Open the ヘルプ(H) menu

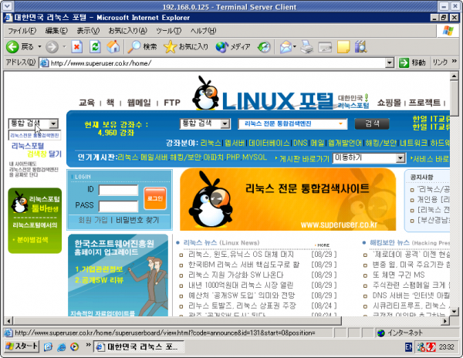coord(203,31)
